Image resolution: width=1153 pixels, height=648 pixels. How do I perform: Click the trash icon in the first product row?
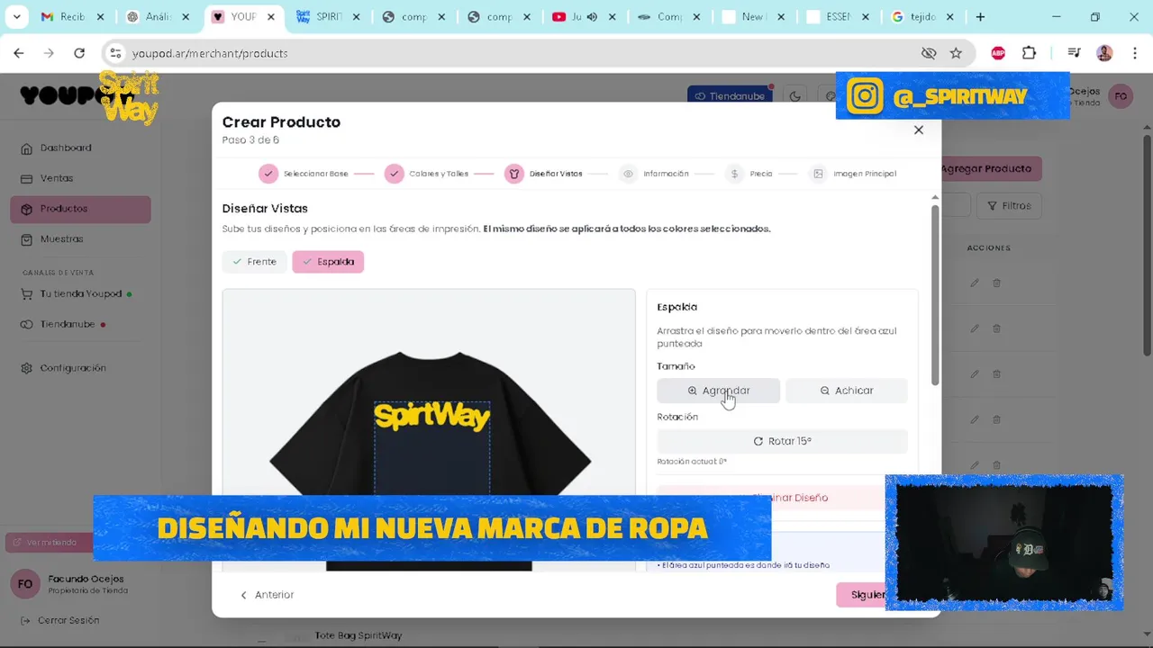(996, 283)
